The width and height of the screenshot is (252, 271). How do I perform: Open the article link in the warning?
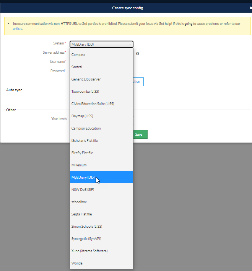pyautogui.click(x=18, y=29)
